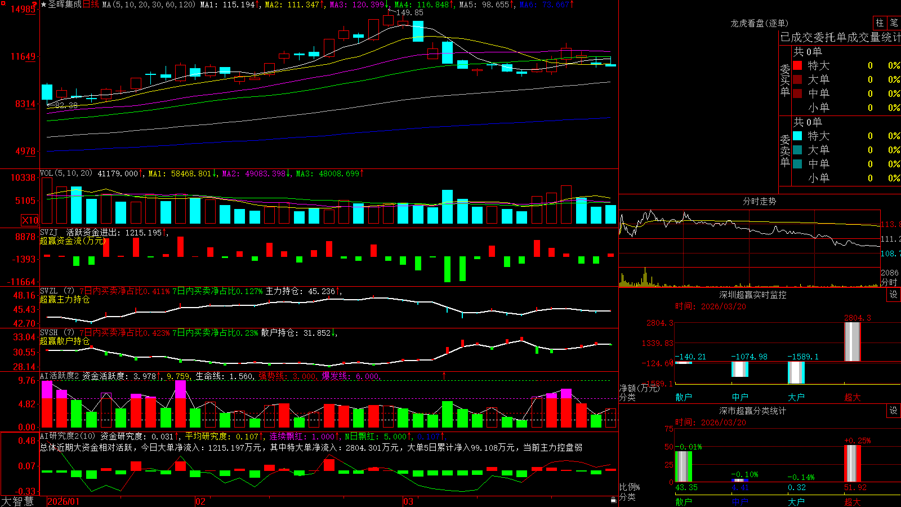Viewport: 901px width, 507px height.
Task: Click the SVZL (7) indicator name
Action: coord(57,291)
